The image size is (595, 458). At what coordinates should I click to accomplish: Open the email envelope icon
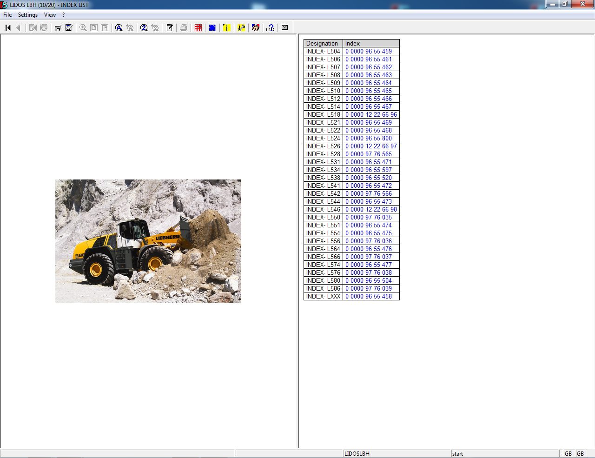[x=284, y=27]
